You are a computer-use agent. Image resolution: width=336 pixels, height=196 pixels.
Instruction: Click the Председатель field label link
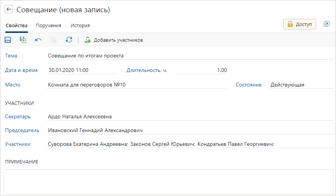click(22, 131)
